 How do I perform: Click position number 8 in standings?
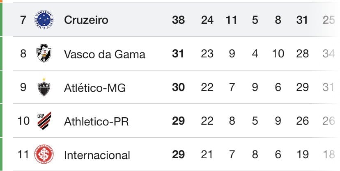coord(23,54)
